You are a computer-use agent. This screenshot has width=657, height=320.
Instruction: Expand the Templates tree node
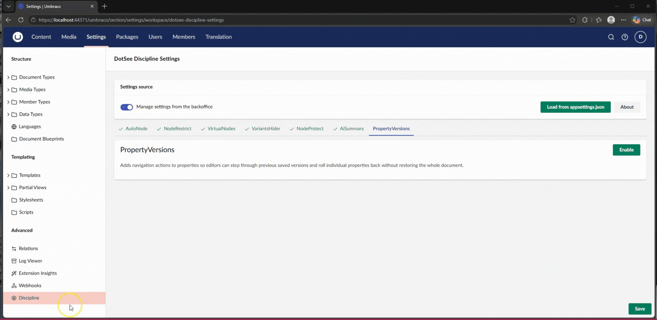pyautogui.click(x=8, y=175)
